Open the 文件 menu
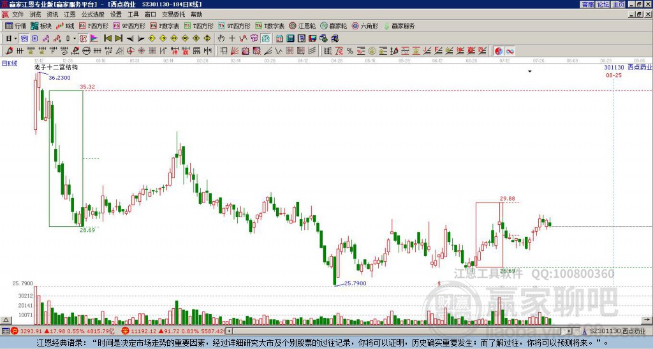 tap(18, 15)
